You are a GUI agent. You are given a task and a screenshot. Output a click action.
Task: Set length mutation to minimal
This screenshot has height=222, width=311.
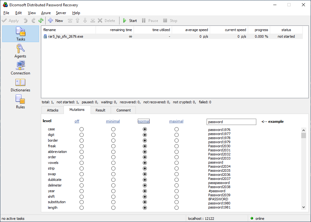tap(113, 208)
